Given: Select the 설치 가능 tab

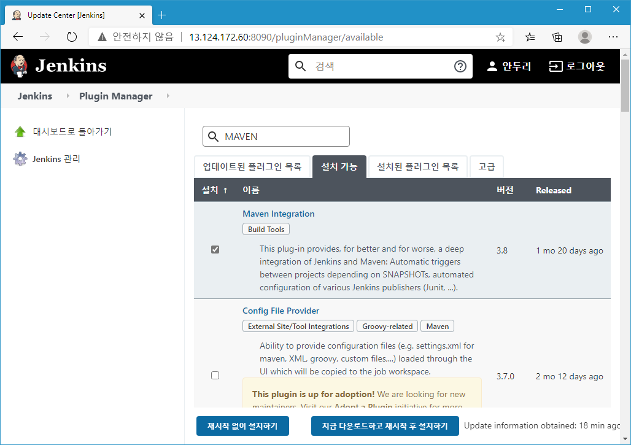Looking at the screenshot, I should (339, 166).
